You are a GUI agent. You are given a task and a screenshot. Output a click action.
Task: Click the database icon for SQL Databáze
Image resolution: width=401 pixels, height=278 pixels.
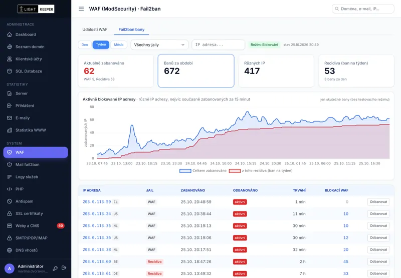point(10,71)
